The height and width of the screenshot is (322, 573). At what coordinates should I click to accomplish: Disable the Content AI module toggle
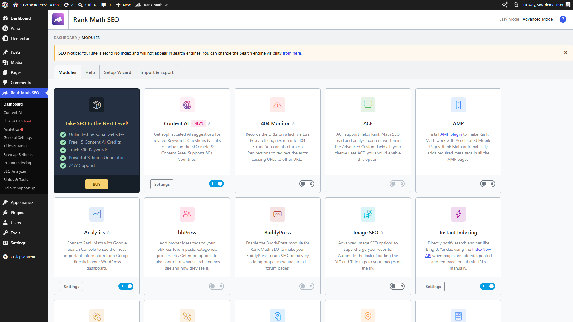click(x=216, y=184)
